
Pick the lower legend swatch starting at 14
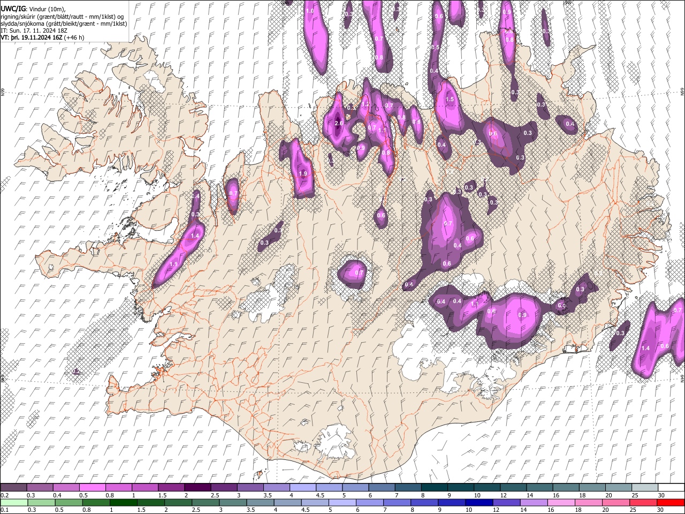click(x=534, y=502)
